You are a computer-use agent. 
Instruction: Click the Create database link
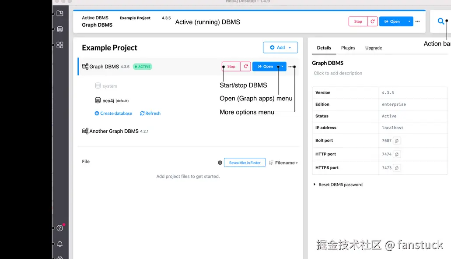point(113,113)
